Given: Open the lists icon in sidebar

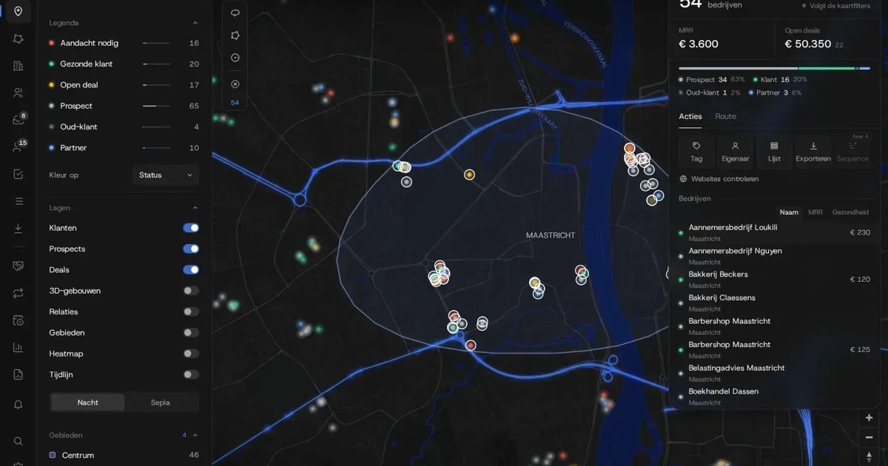Looking at the screenshot, I should point(18,201).
